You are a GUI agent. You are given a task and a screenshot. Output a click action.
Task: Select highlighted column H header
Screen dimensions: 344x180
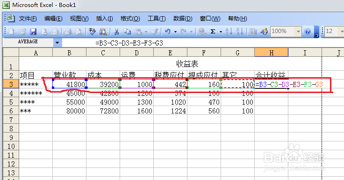(272, 53)
